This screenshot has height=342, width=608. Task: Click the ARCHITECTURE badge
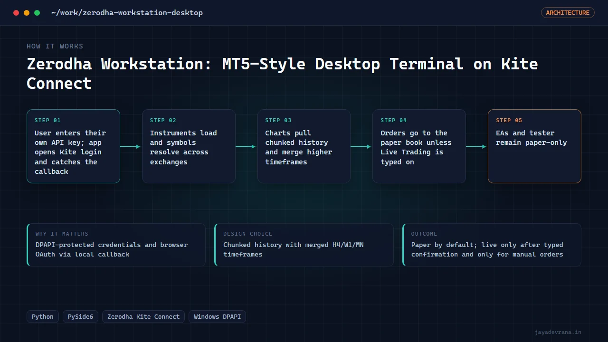(x=568, y=13)
